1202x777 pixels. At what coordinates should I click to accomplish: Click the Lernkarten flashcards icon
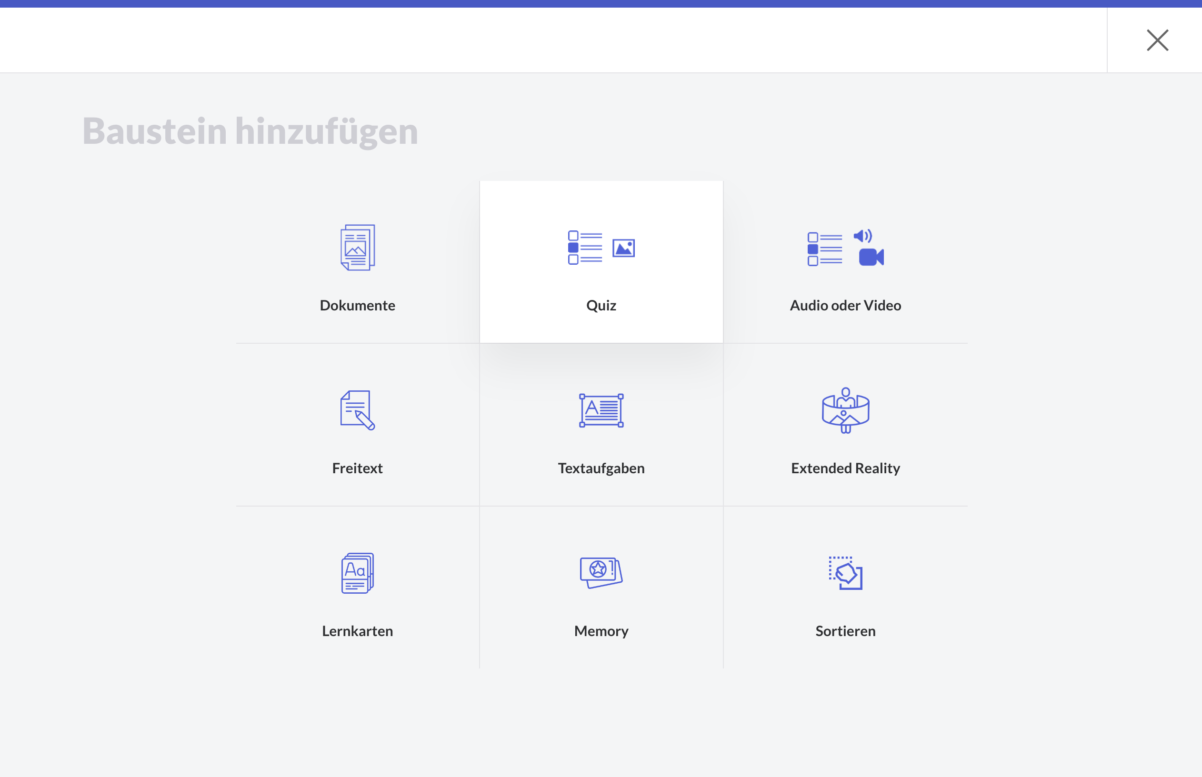[357, 573]
